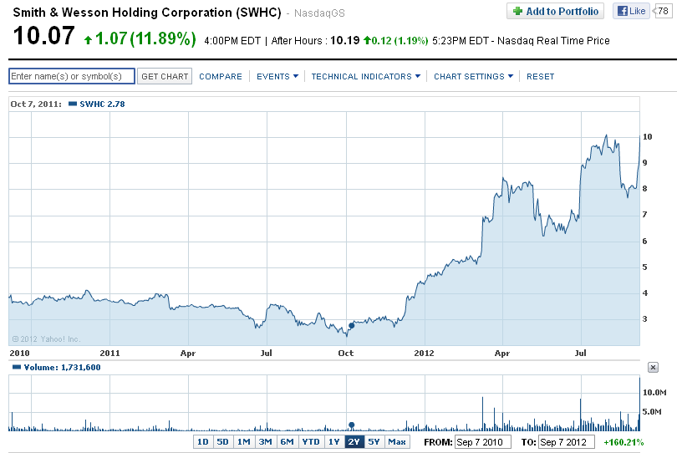682x453 pixels.
Task: Switch to the 5Y time range
Action: 374,442
